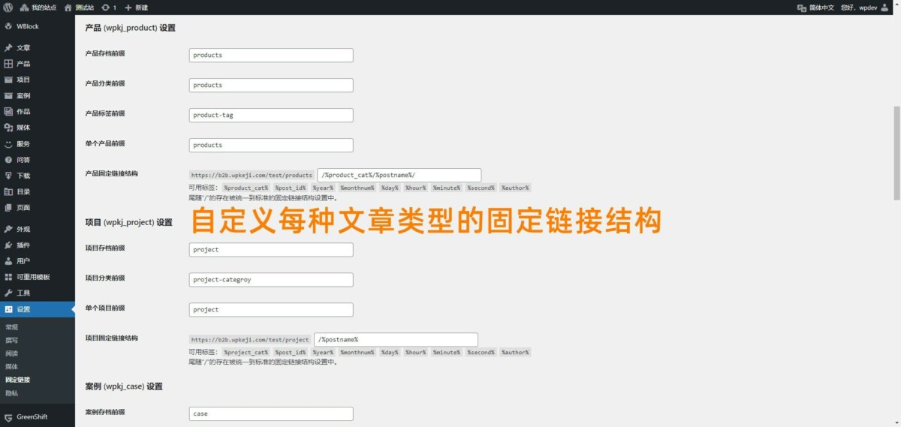901x427 pixels.
Task: Open the 插件 plugins menu
Action: 23,245
